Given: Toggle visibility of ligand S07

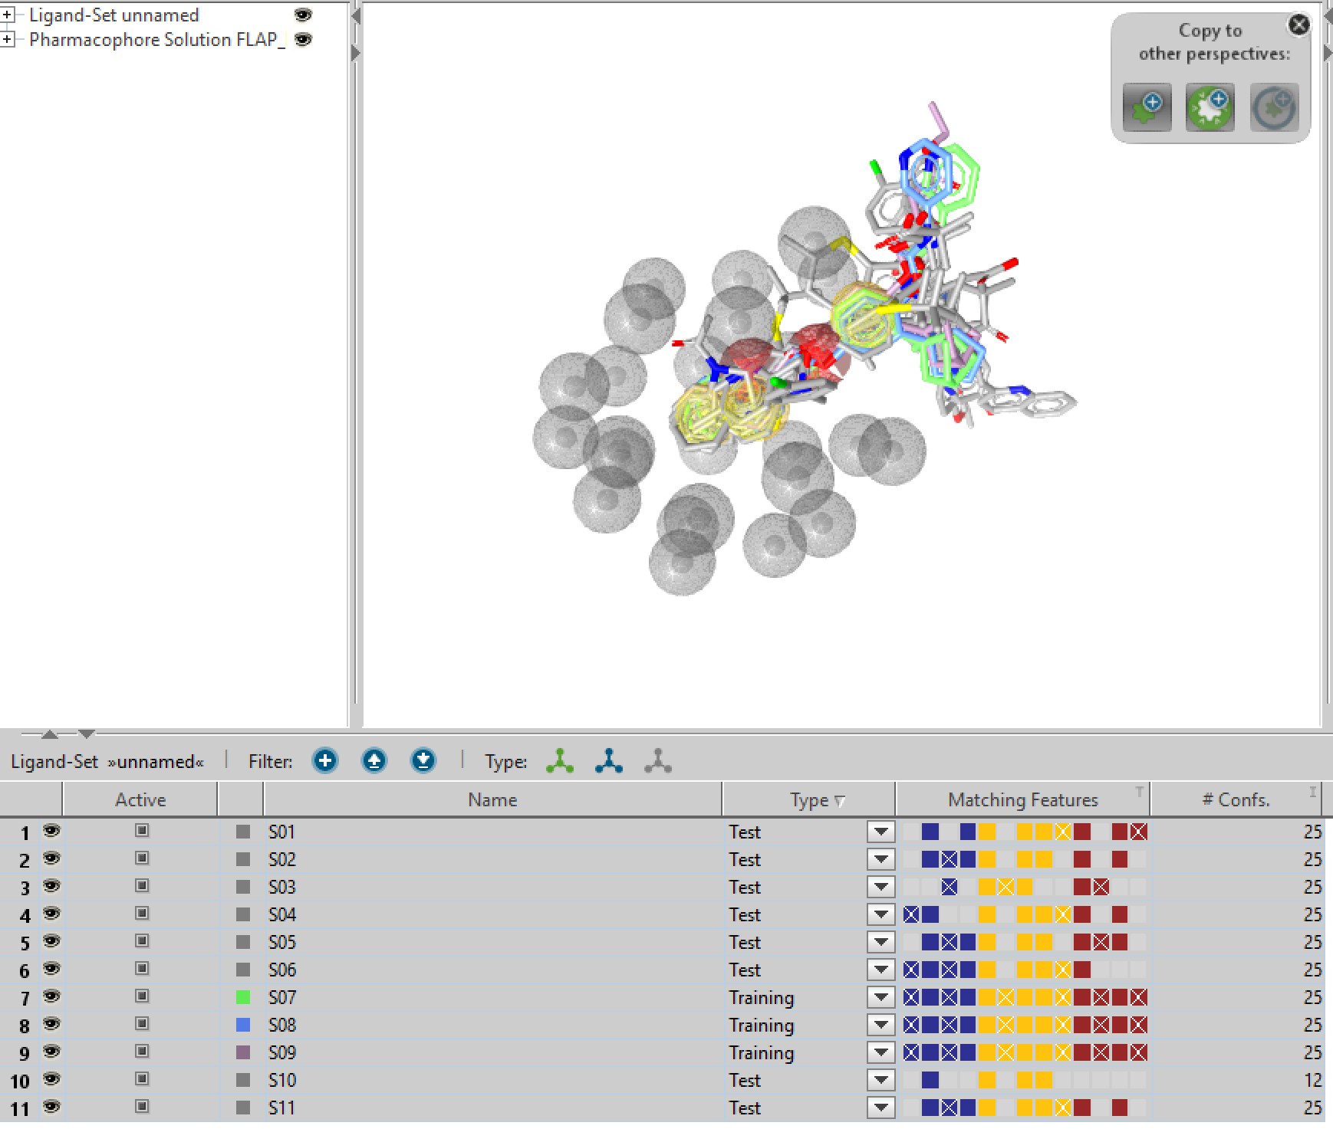Looking at the screenshot, I should pyautogui.click(x=51, y=996).
